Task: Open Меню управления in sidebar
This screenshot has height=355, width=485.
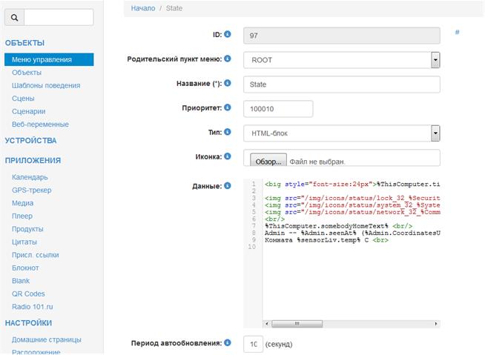Action: [42, 59]
